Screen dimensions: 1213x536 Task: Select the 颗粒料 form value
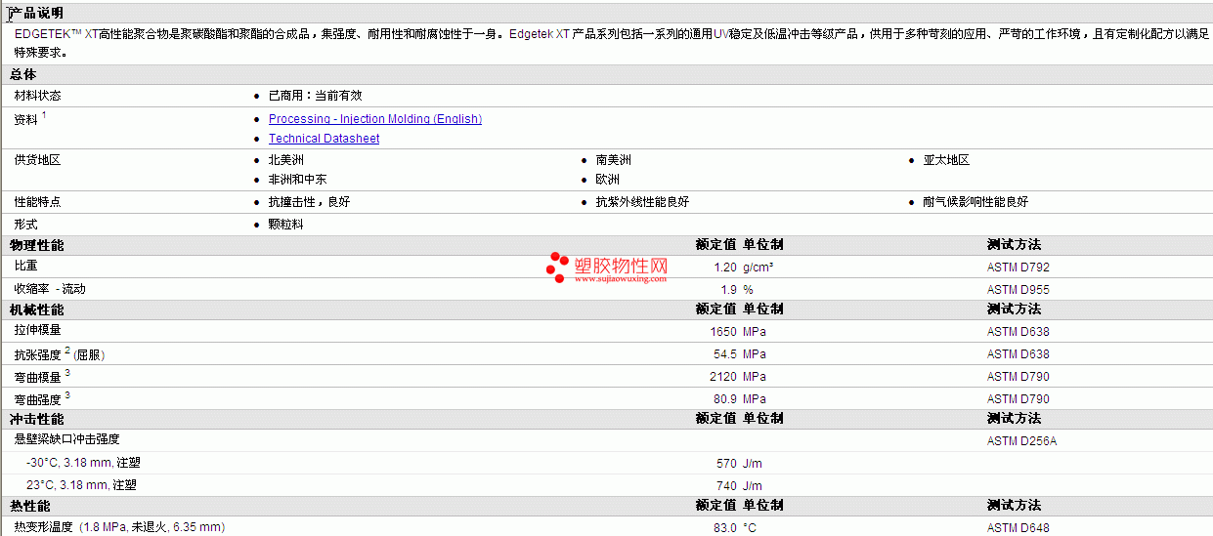(286, 225)
